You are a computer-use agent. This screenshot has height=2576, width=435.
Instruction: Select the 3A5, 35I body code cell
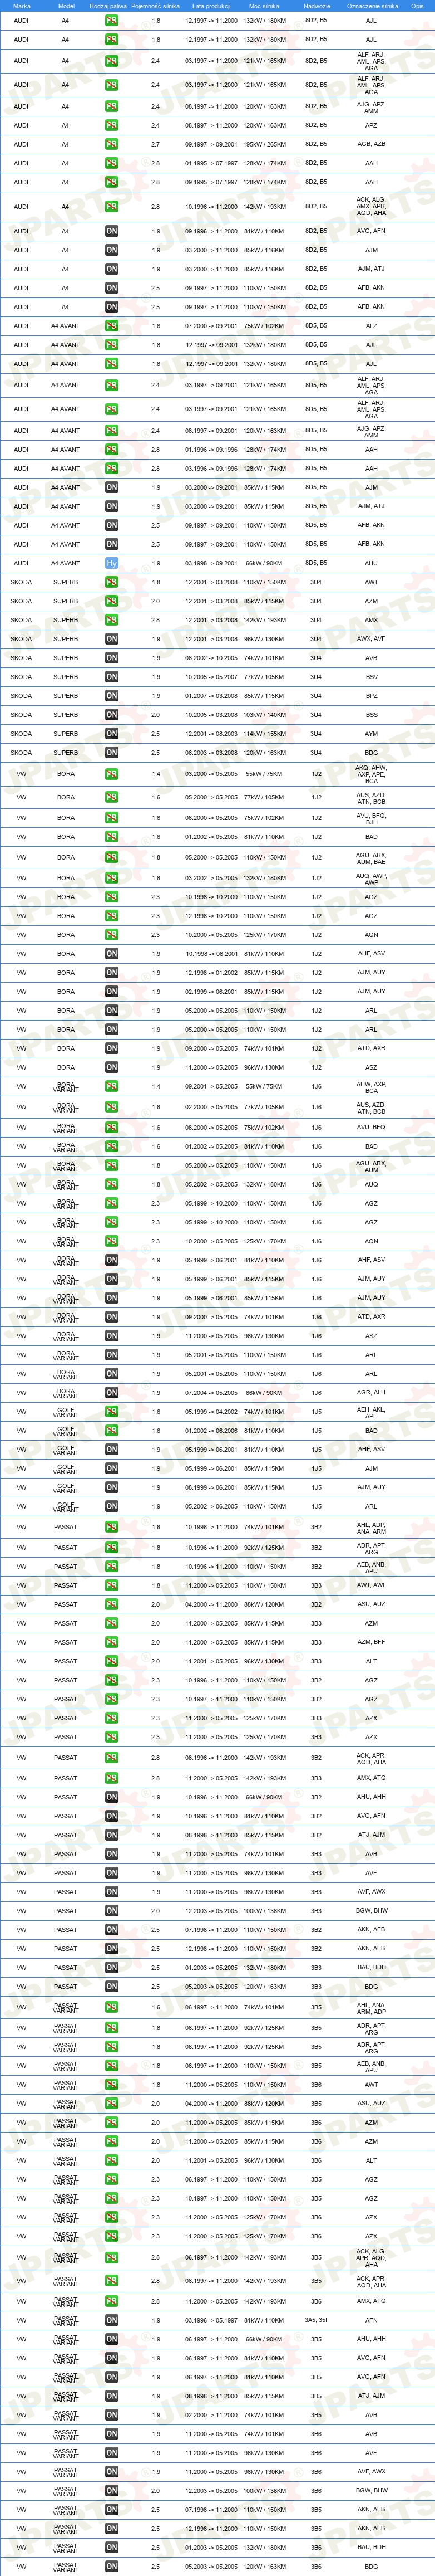point(317,2320)
